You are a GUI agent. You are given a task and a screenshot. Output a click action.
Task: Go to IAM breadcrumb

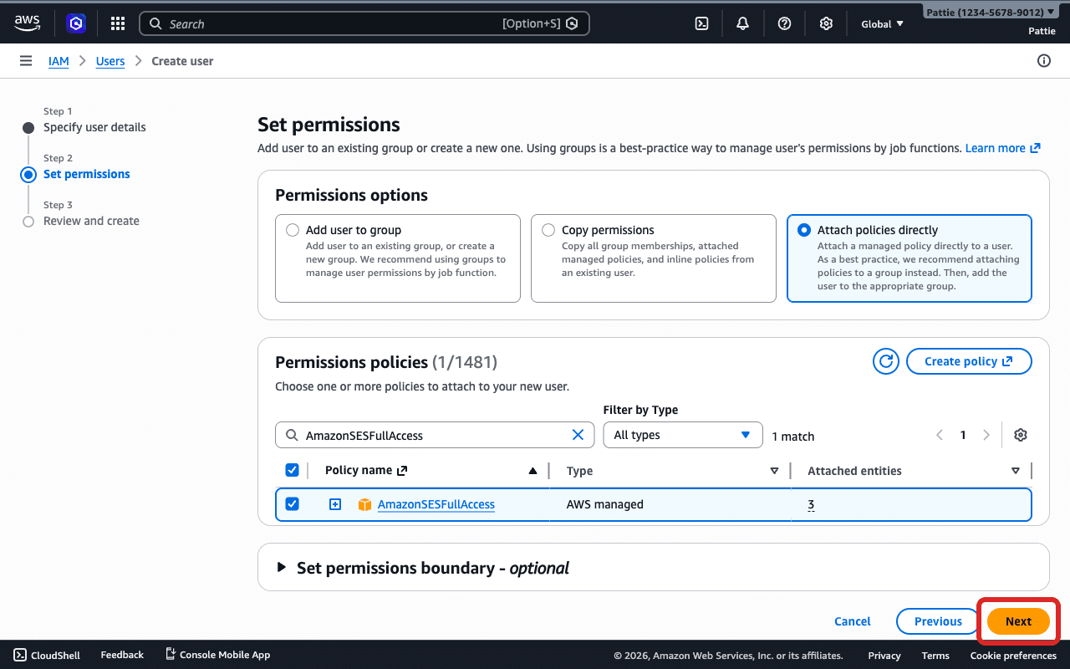[x=59, y=61]
